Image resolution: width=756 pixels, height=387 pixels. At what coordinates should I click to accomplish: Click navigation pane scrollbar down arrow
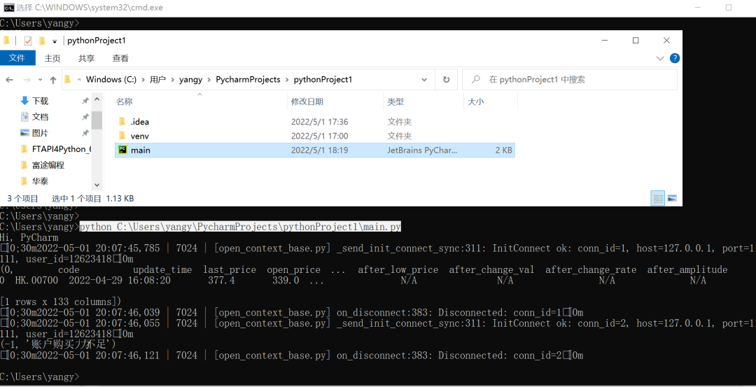[x=97, y=185]
